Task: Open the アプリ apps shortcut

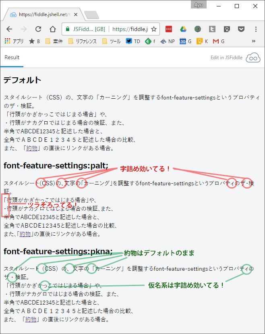Action: point(14,41)
